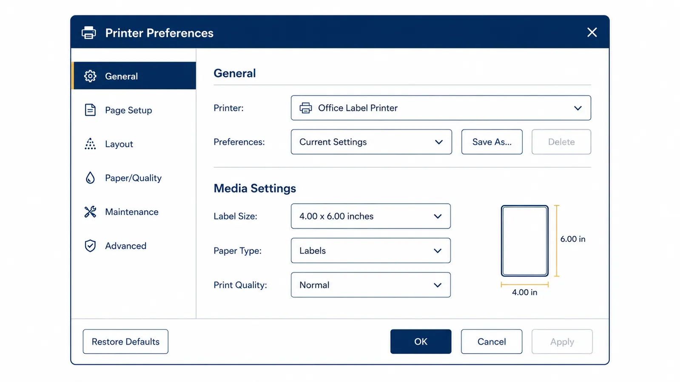Click the Advanced shield icon

tap(90, 246)
